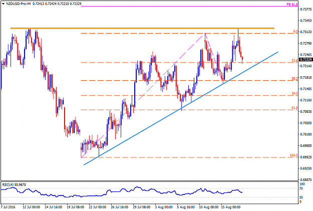Click the 0.70180 price axis value
313x211 pixels.
[x=306, y=134]
